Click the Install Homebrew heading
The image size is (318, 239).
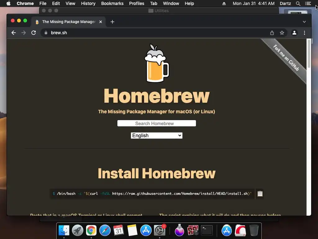(x=157, y=173)
